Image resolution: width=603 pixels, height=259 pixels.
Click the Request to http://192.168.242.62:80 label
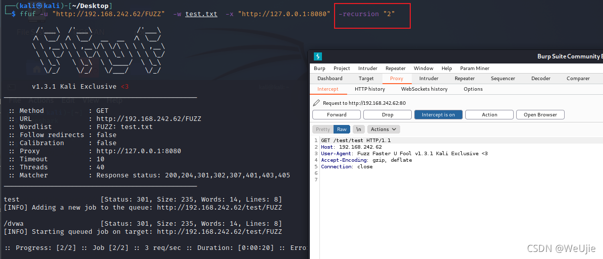[364, 103]
